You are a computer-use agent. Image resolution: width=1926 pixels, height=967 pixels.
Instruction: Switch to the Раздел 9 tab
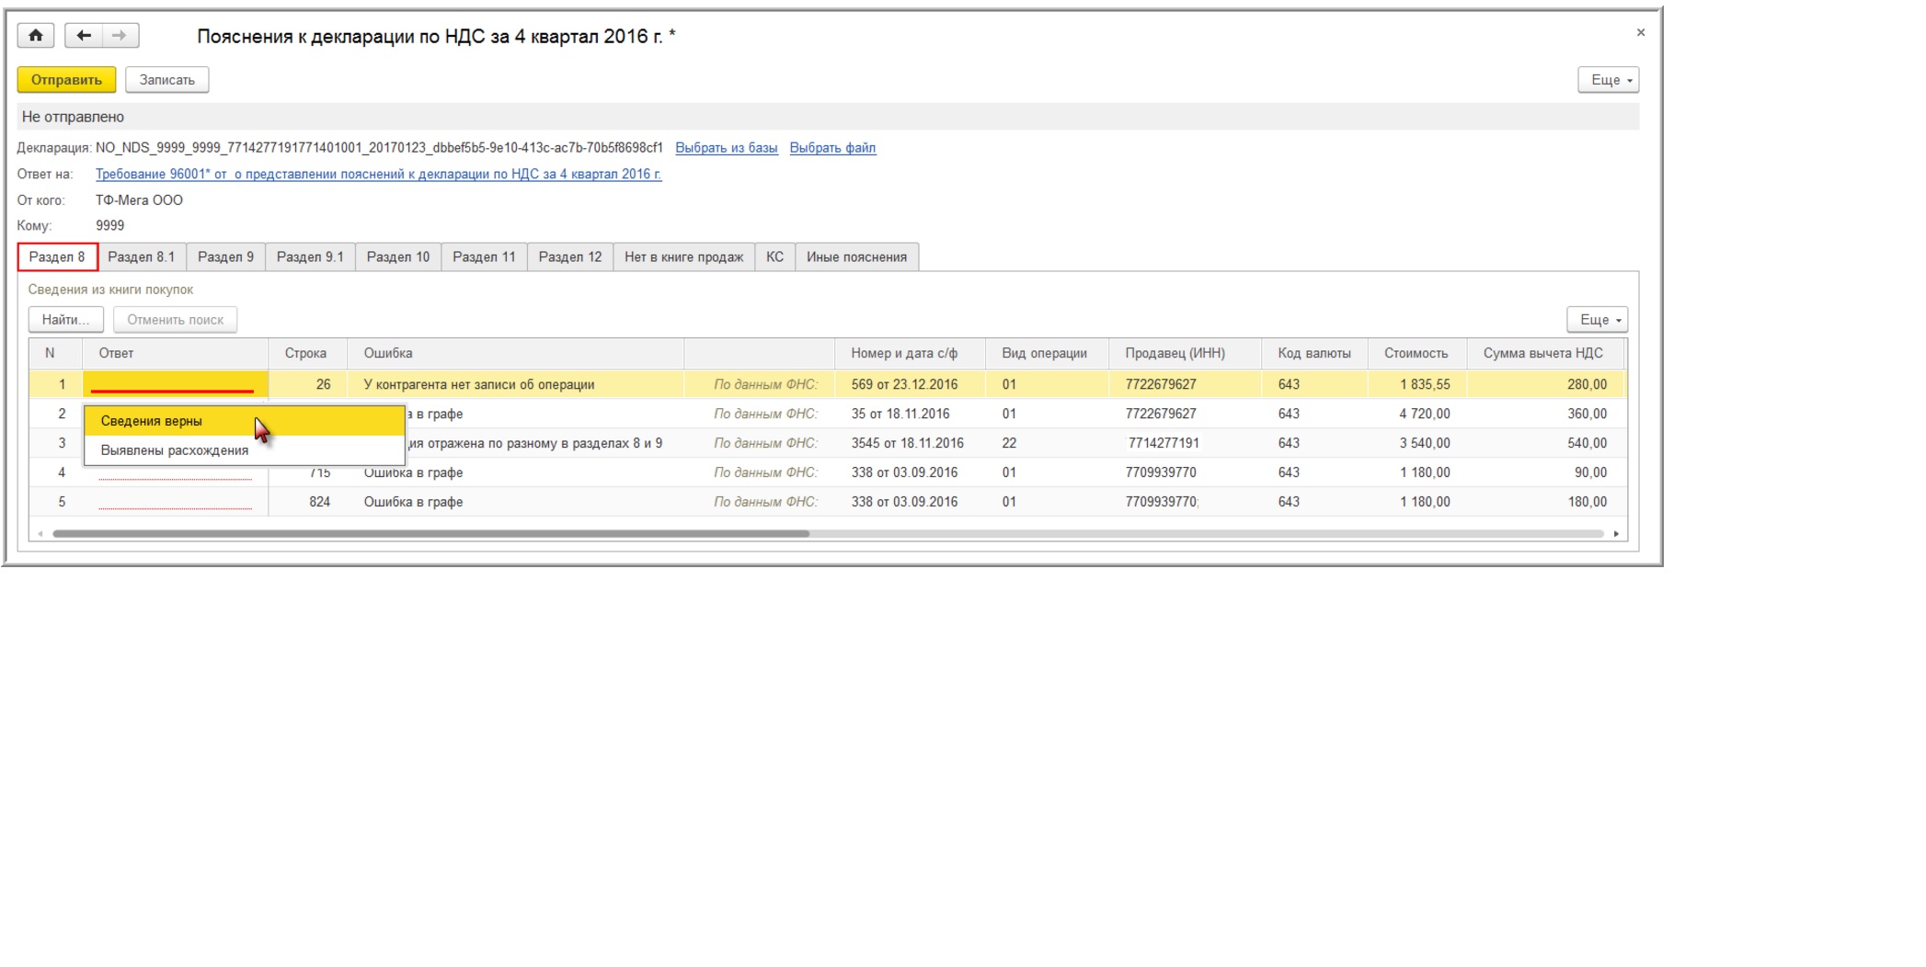225,257
